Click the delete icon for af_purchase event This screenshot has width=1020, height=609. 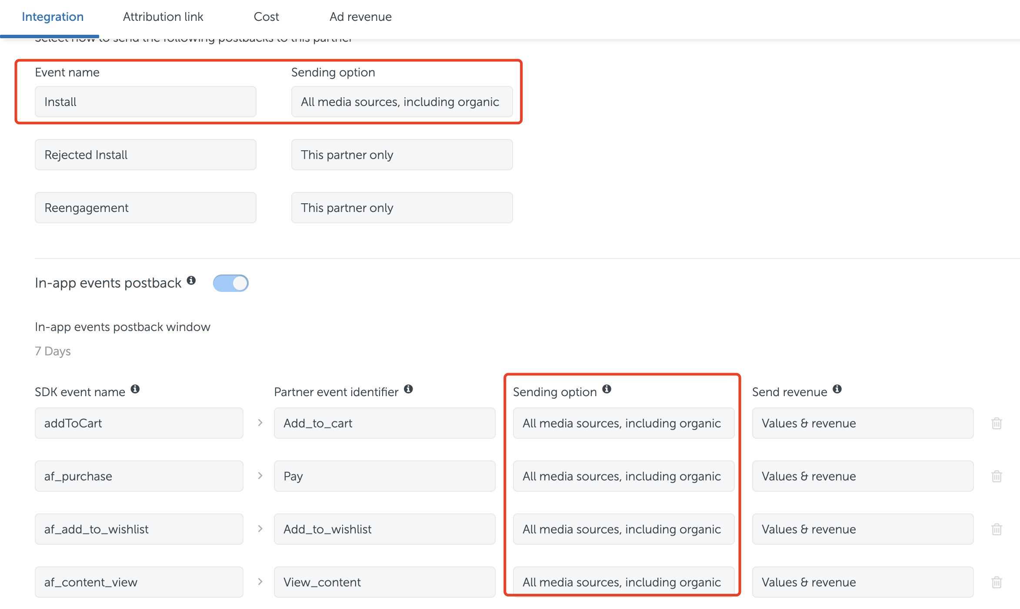pyautogui.click(x=996, y=476)
